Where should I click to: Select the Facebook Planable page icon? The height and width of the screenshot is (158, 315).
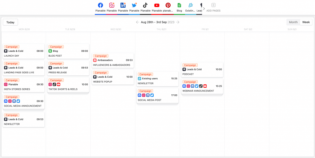pyautogui.click(x=100, y=5)
